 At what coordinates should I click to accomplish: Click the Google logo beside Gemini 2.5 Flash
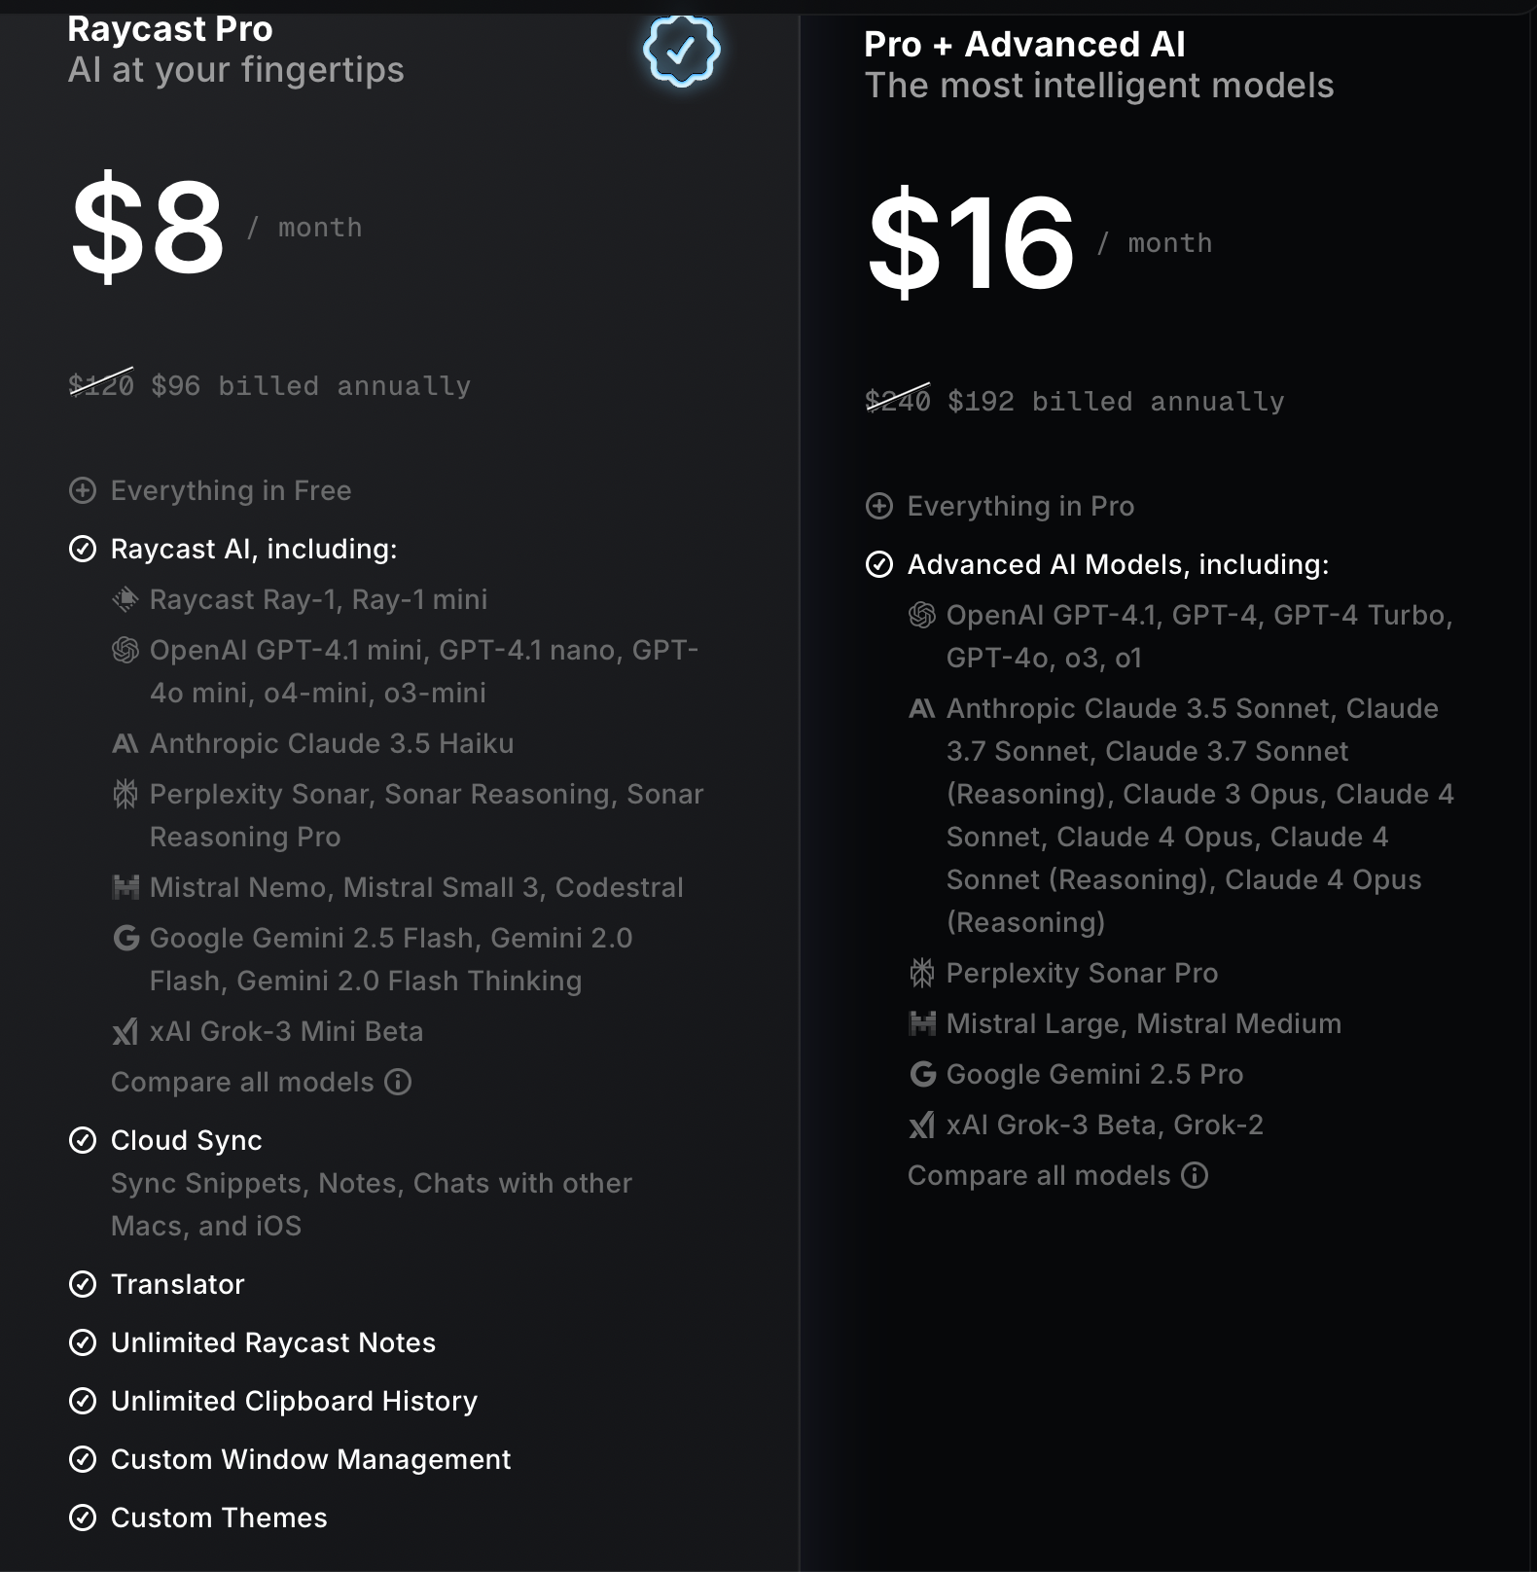click(126, 938)
